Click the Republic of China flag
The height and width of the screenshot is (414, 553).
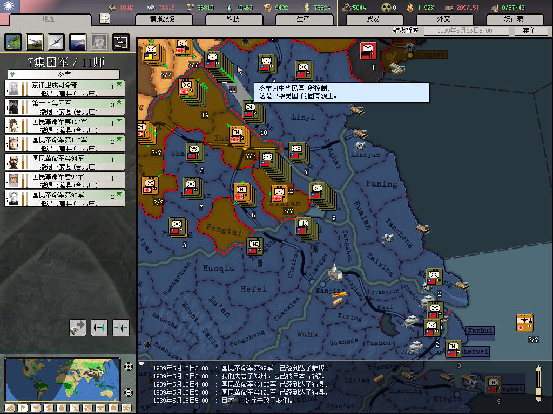pos(10,6)
